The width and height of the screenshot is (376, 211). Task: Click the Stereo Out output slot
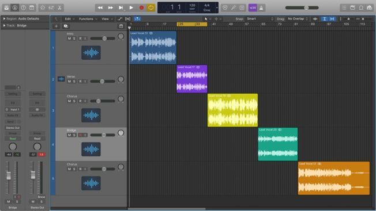13,128
